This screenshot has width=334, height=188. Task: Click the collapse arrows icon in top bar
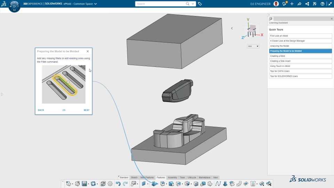(330, 4)
